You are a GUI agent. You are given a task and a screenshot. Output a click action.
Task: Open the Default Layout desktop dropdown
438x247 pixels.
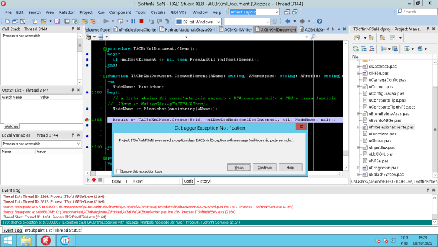[x=277, y=12]
